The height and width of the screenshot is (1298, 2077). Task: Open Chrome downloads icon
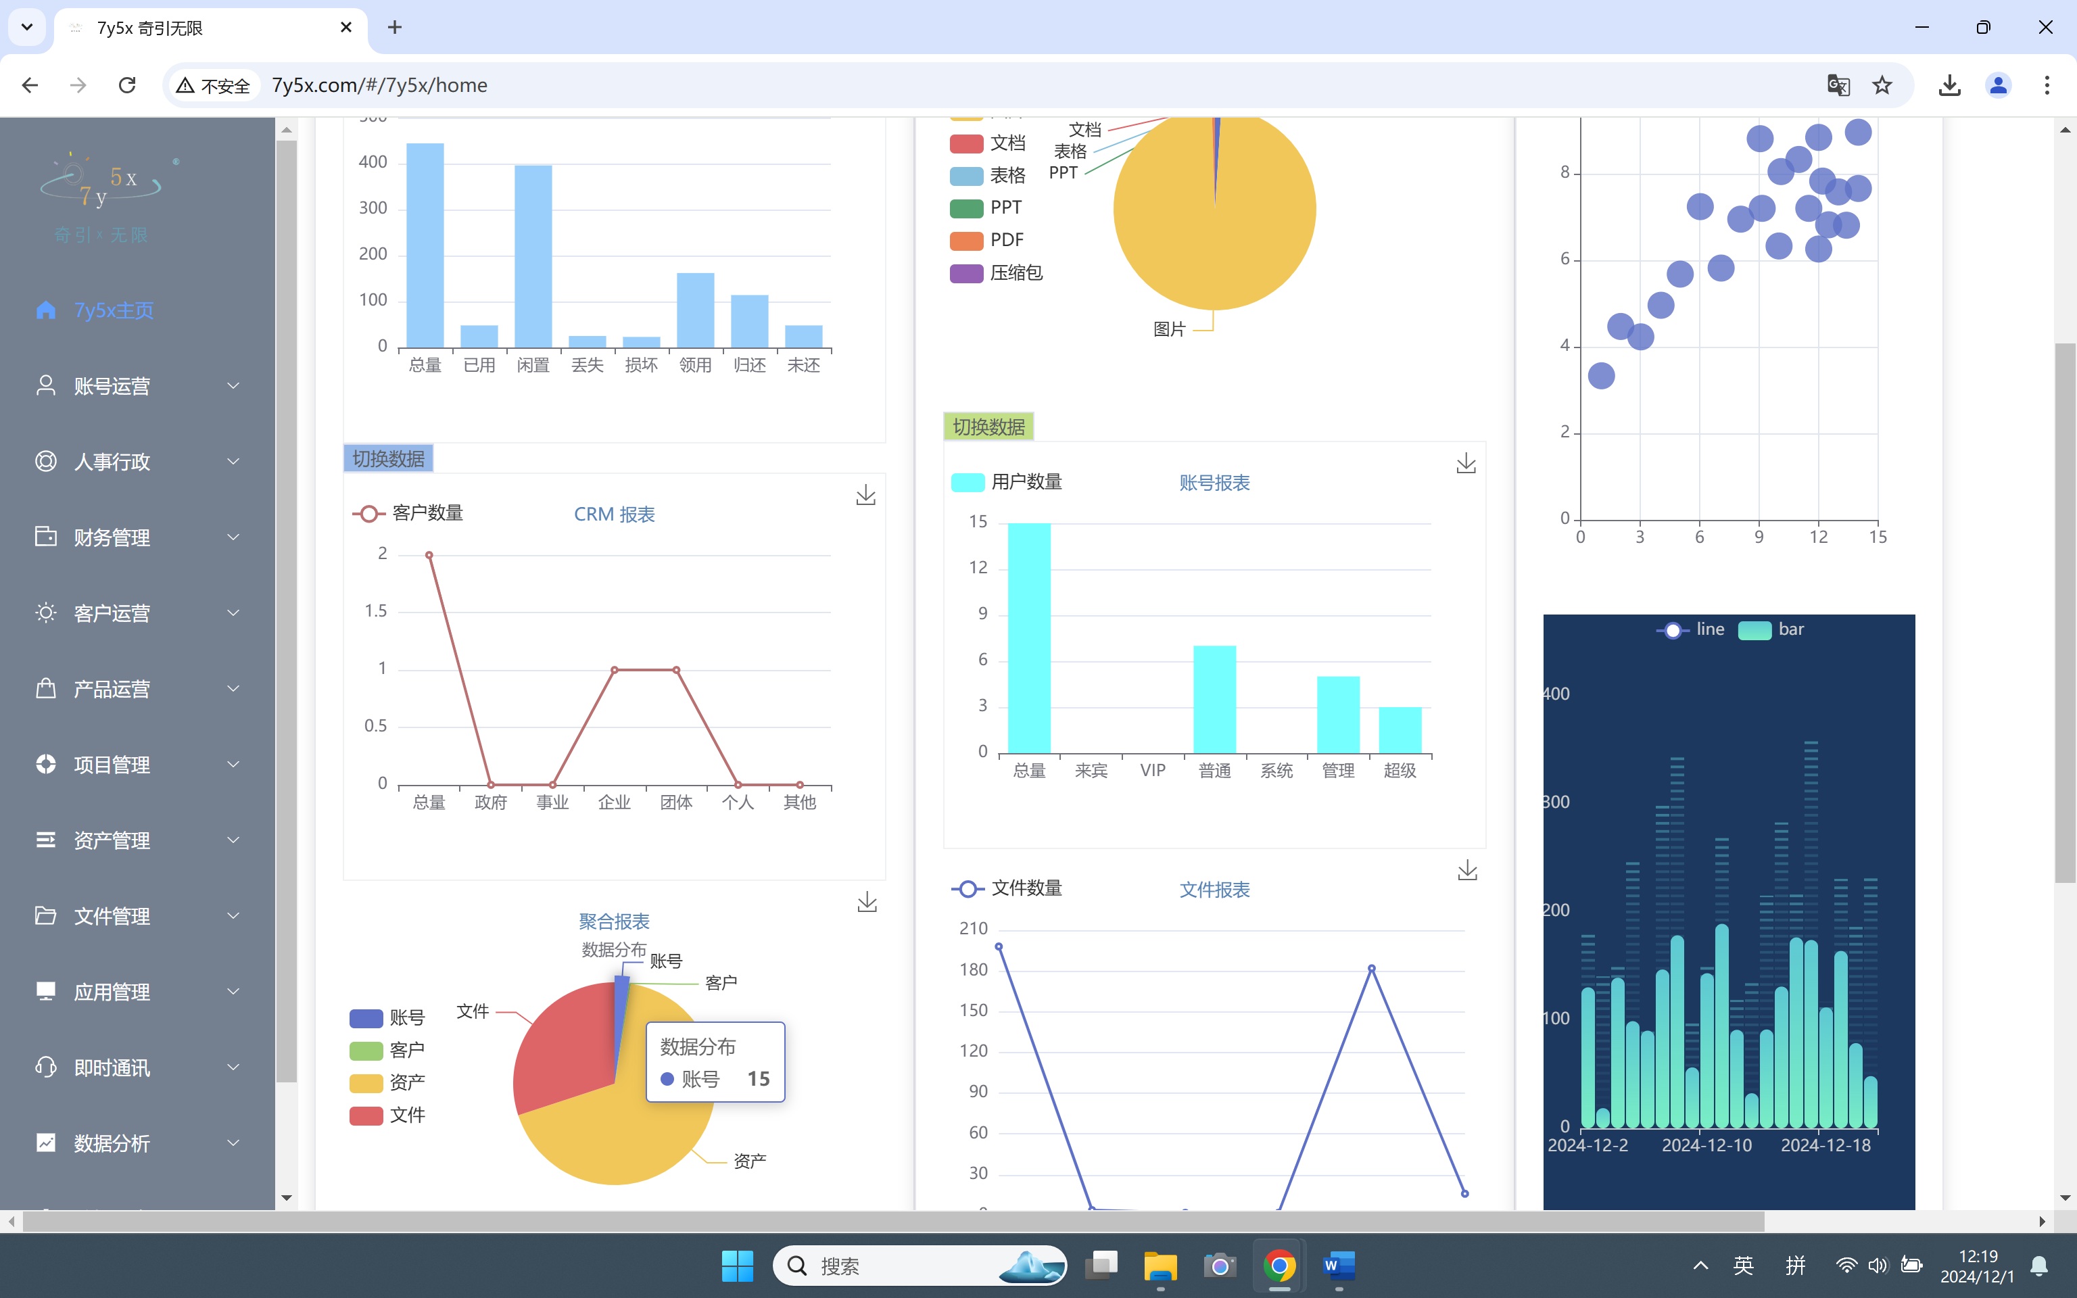1949,85
